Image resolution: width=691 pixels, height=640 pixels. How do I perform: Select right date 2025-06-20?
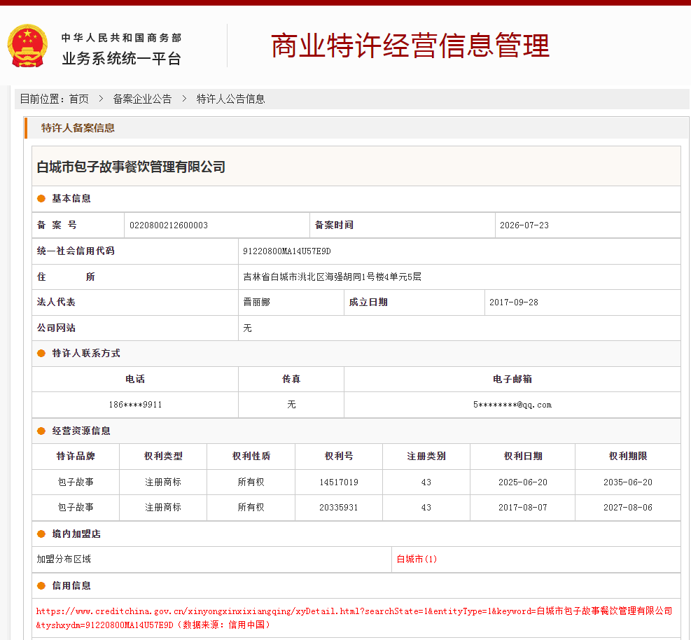point(523,482)
